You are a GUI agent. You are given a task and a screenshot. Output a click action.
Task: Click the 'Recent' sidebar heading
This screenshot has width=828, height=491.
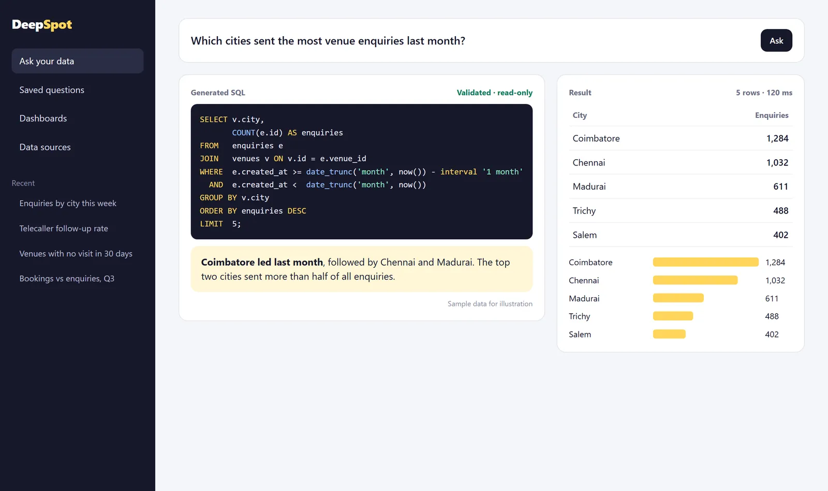coord(23,183)
